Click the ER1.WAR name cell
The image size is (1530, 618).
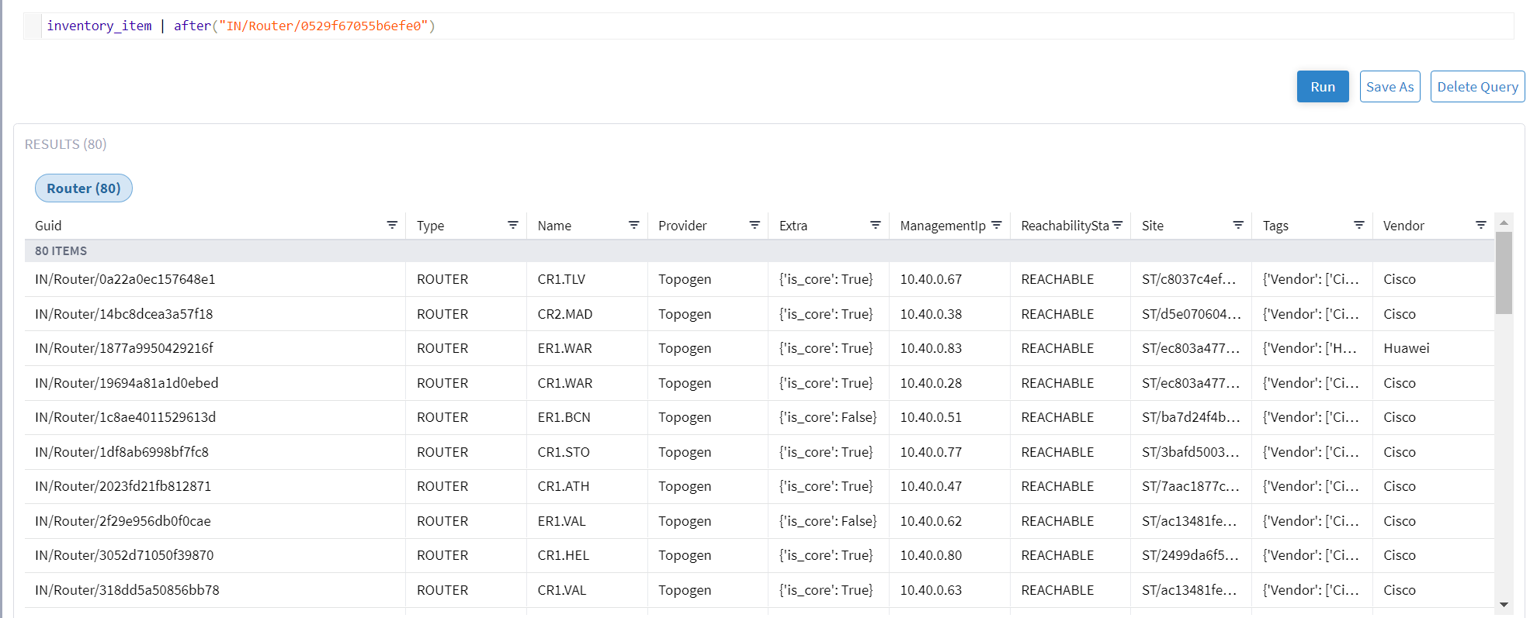pyautogui.click(x=564, y=348)
